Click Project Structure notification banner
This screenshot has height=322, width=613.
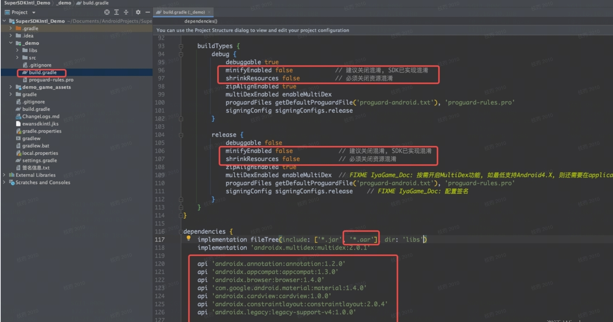tap(383, 30)
